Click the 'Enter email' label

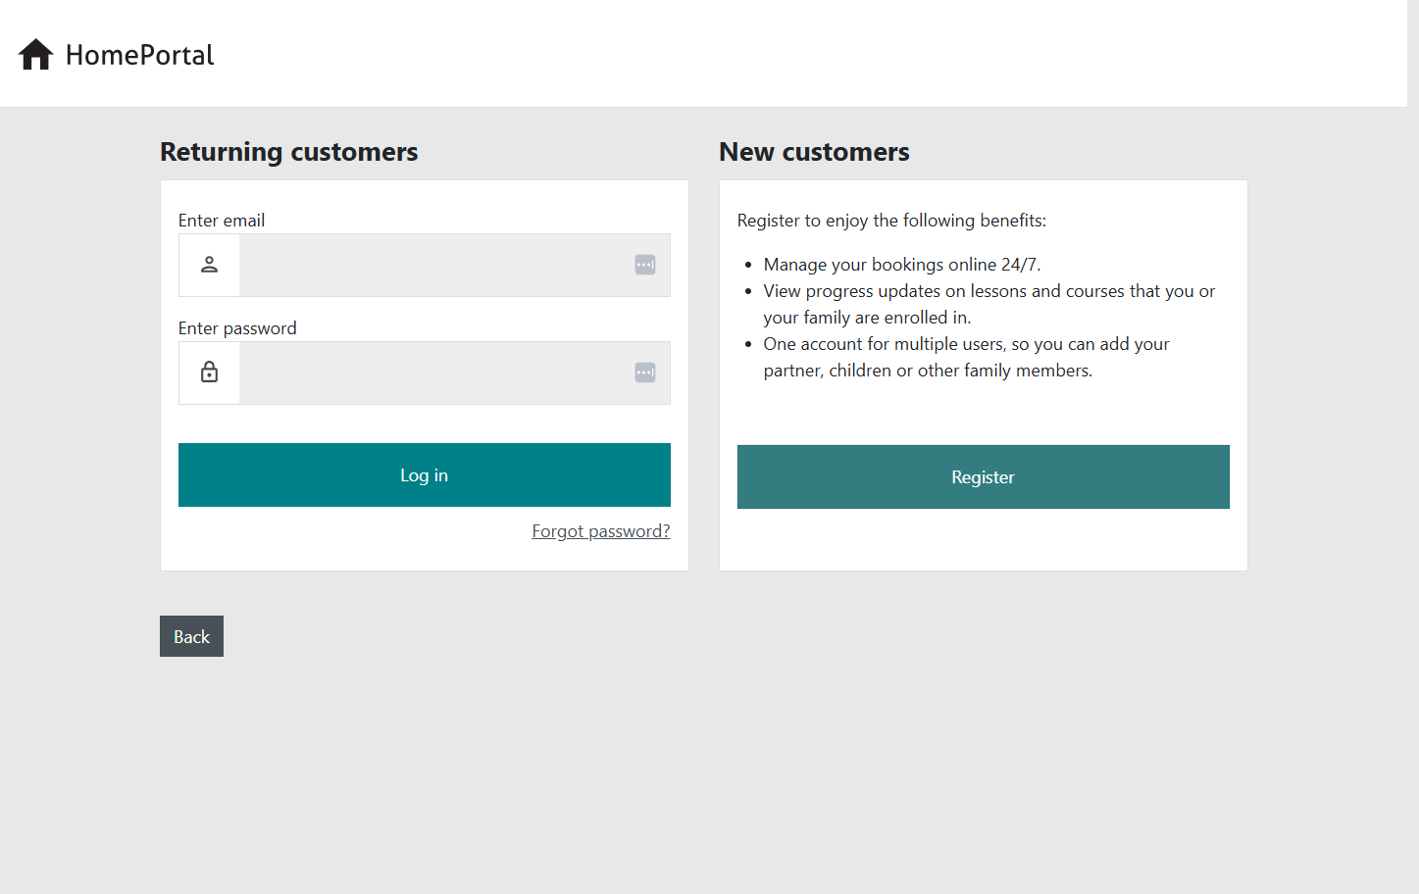222,221
